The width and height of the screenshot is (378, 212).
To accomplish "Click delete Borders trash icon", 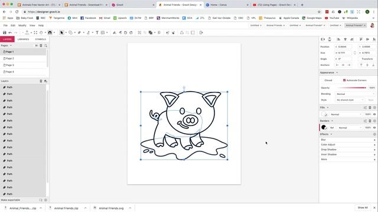I will point(370,121).
